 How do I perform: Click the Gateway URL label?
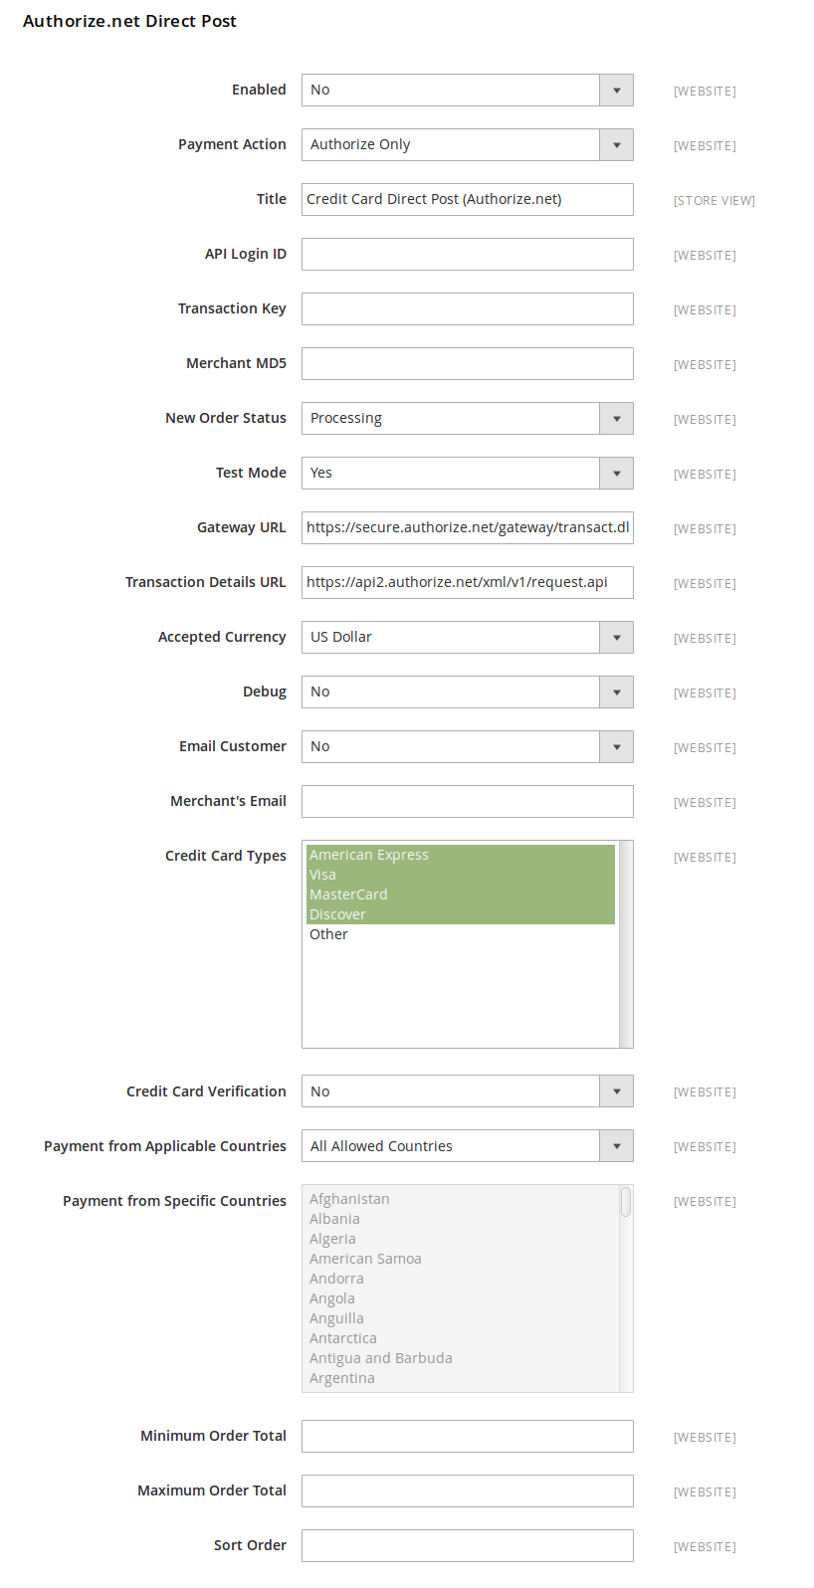click(x=241, y=527)
